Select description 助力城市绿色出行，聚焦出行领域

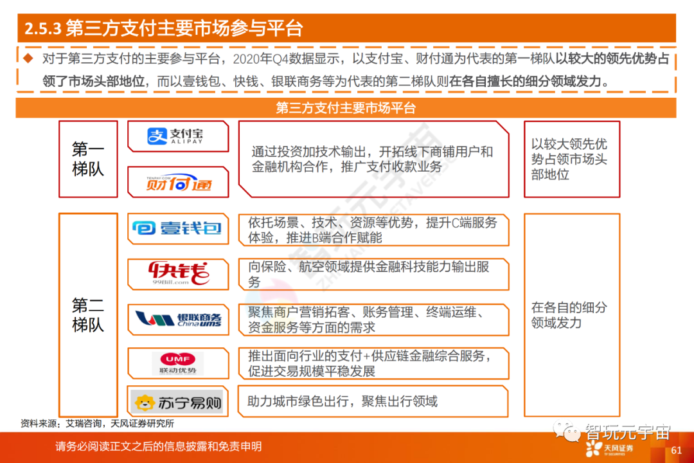coord(342,401)
